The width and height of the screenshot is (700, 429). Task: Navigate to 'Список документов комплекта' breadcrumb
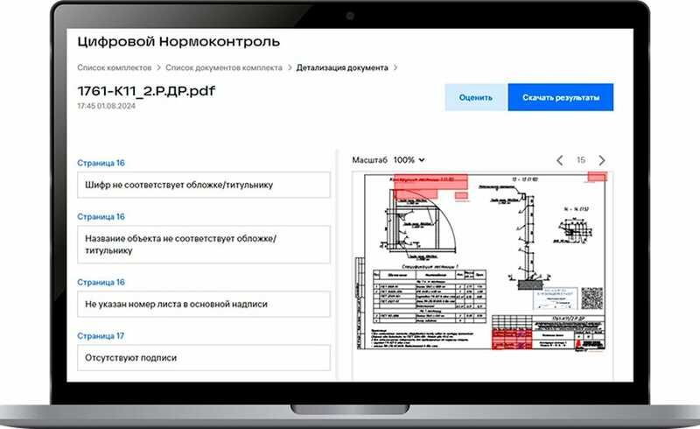point(224,67)
